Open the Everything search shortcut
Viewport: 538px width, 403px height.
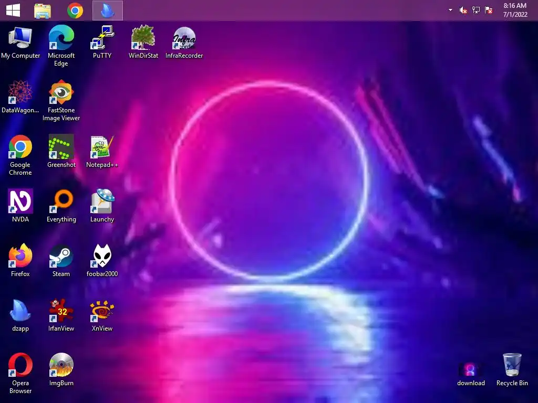[x=61, y=206]
